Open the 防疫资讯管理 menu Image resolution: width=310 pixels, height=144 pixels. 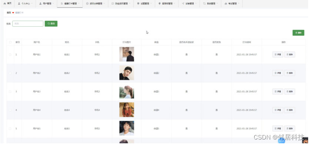(121, 4)
